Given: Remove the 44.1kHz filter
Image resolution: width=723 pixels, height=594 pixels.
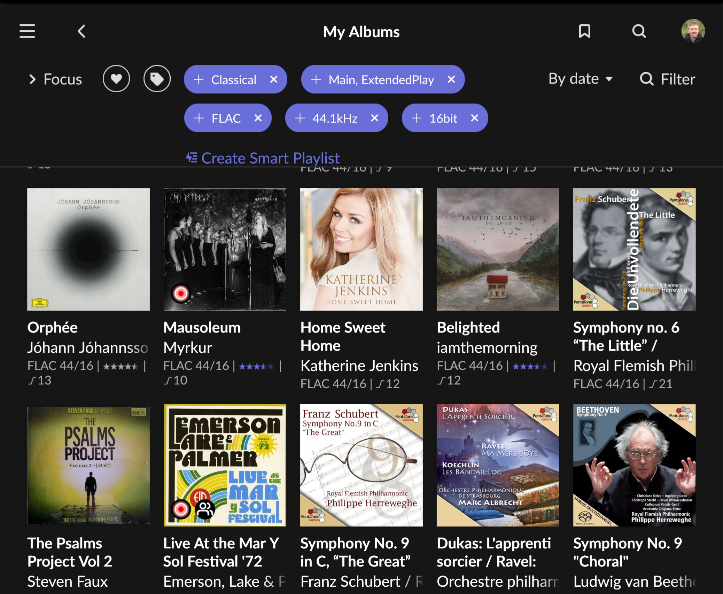Looking at the screenshot, I should click(x=375, y=118).
